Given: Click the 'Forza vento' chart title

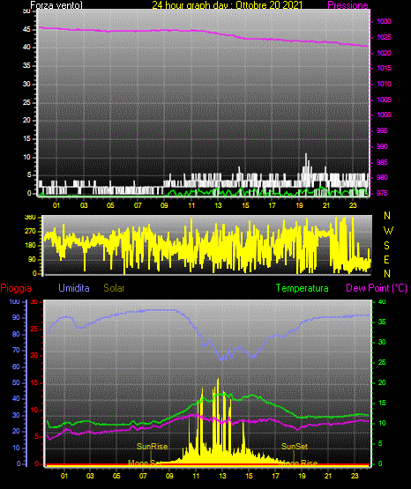Looking at the screenshot, I should pyautogui.click(x=56, y=5).
